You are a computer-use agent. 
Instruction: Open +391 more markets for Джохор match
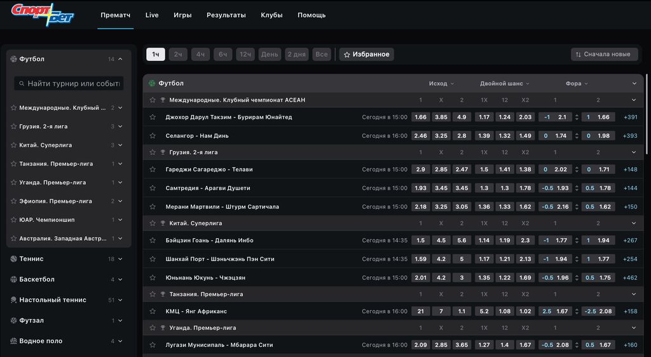coord(630,117)
